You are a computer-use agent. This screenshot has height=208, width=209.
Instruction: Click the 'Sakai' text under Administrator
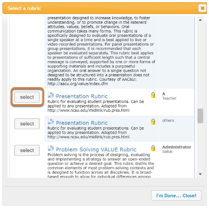[x=167, y=151]
